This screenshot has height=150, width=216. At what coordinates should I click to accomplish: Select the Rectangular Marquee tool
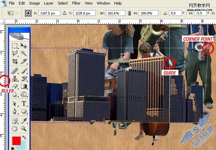click(15, 46)
